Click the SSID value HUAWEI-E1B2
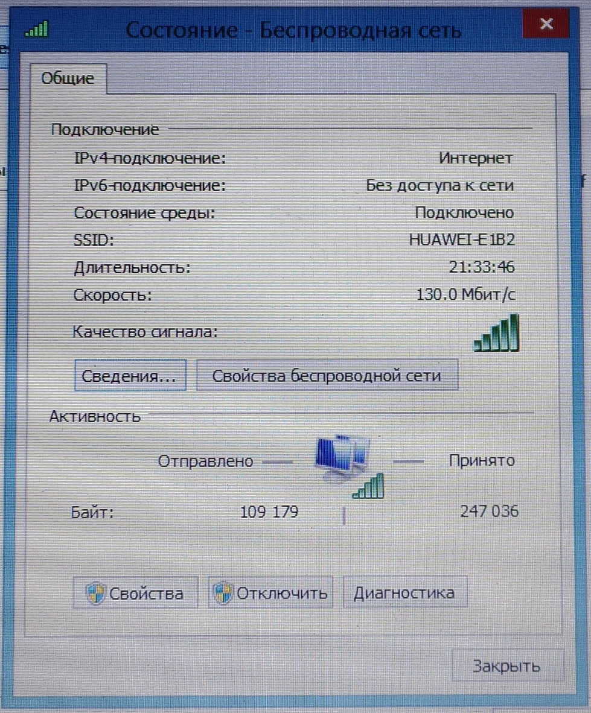This screenshot has height=713, width=591. point(462,239)
